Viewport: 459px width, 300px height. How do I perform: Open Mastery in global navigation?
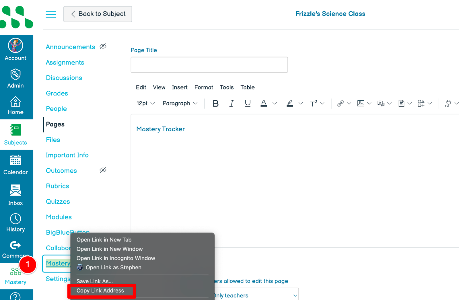[x=15, y=276]
